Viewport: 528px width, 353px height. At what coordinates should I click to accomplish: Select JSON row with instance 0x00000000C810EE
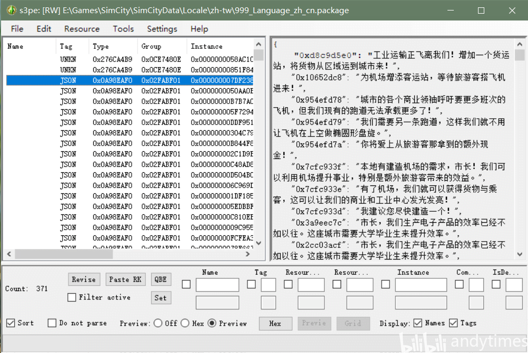[x=129, y=217]
